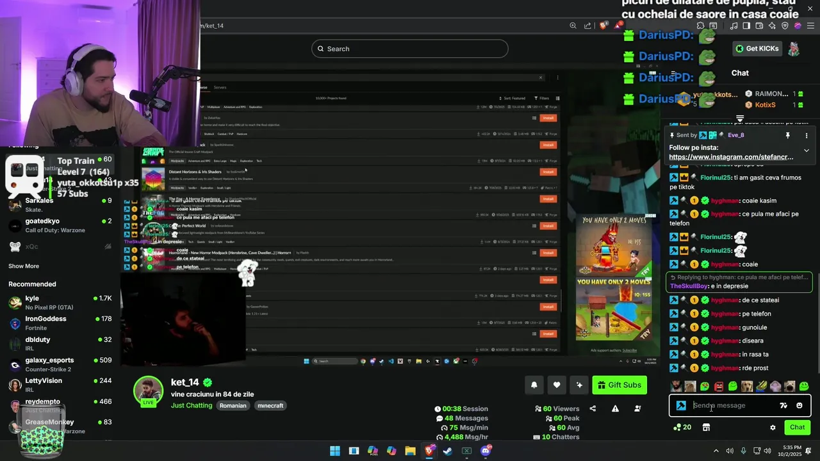Screen dimensions: 820x461
Task: Expand the chat leaderboard arrow
Action: pyautogui.click(x=740, y=119)
